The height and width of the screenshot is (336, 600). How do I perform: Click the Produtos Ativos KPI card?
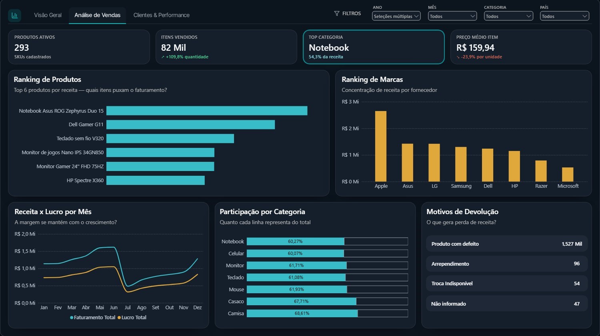pos(79,47)
